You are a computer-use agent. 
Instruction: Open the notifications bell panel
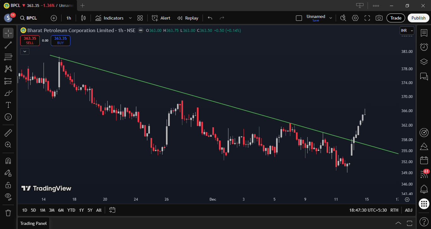click(x=424, y=189)
